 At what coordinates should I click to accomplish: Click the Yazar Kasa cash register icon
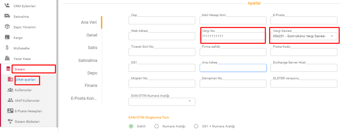pos(7,58)
